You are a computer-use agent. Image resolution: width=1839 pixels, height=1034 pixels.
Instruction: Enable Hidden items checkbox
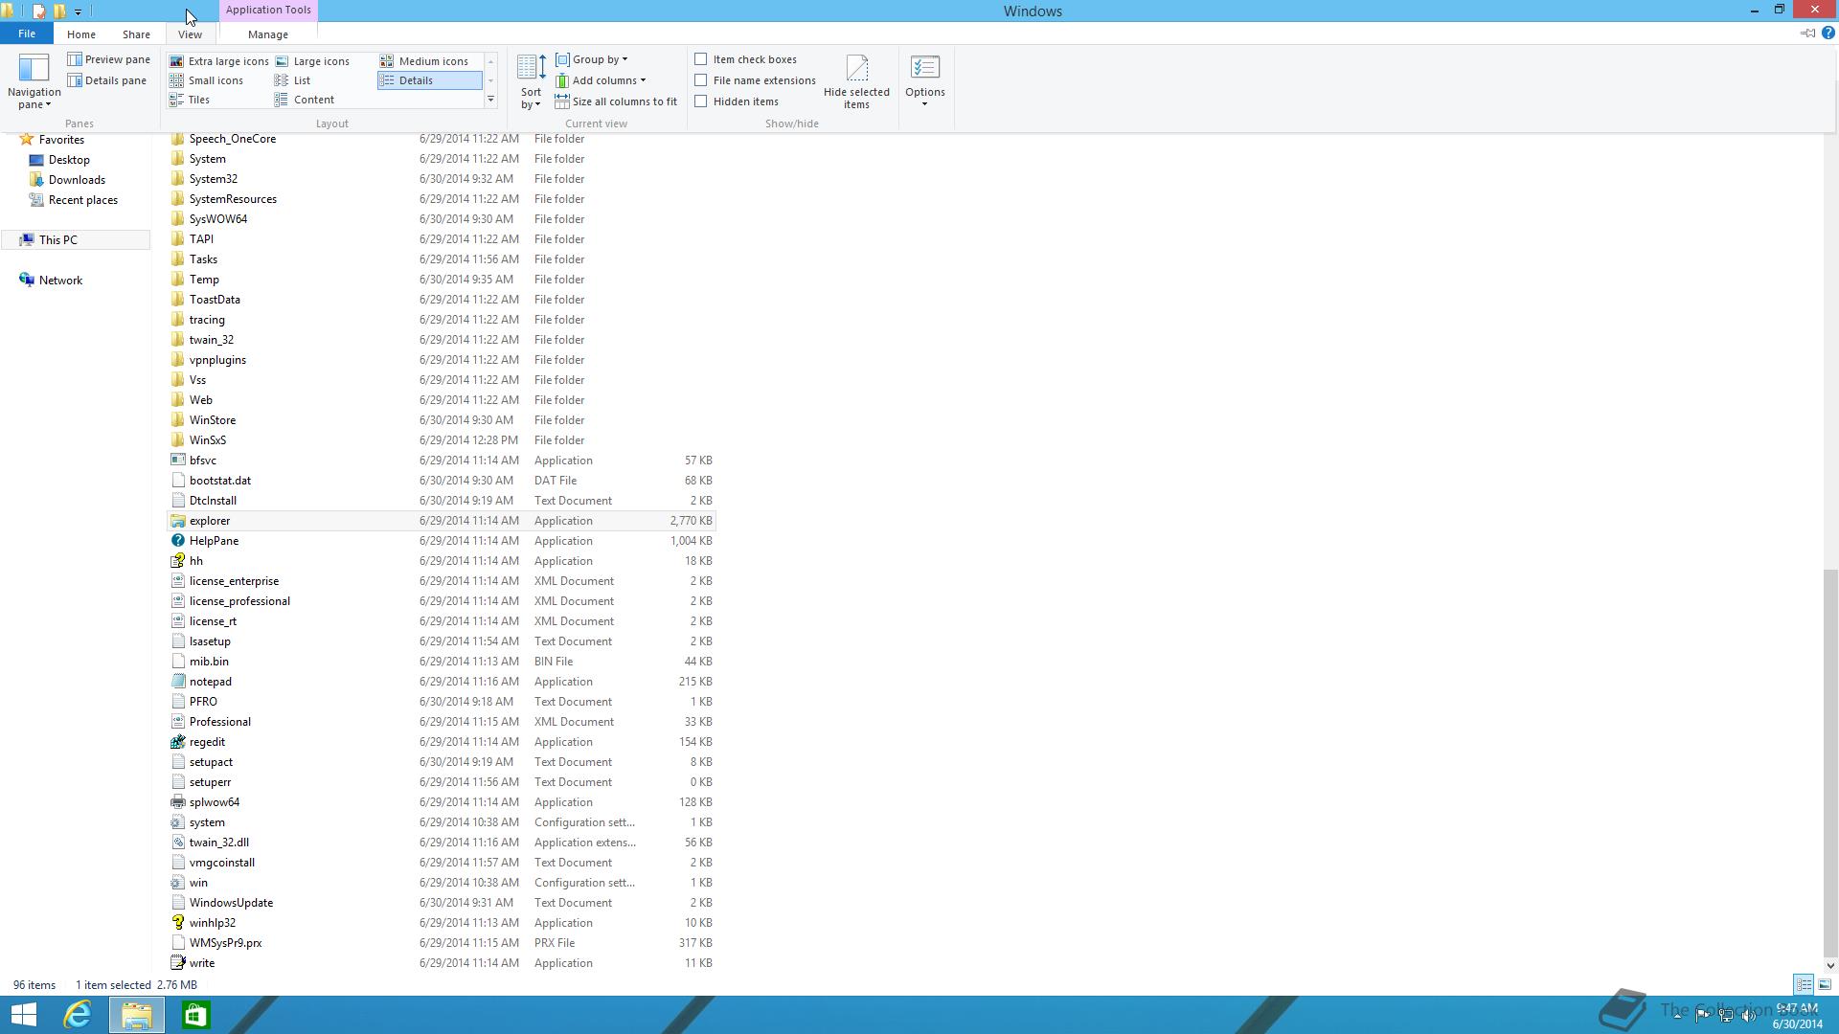701,101
